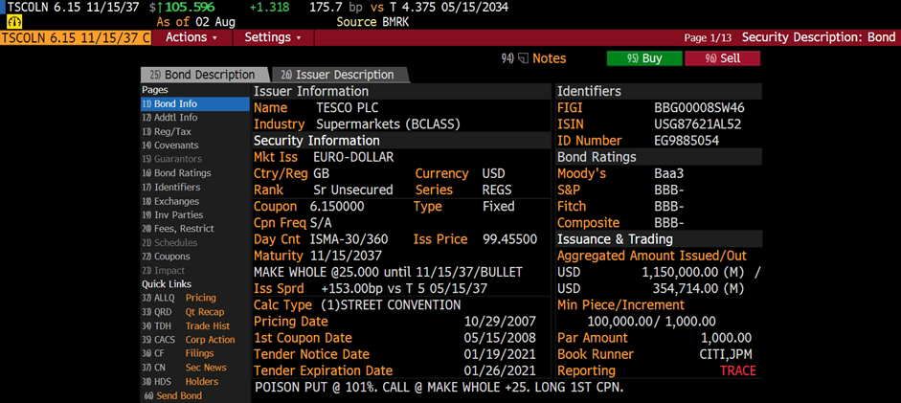Click the ISIN value USG87621AL52
901x403 pixels.
698,124
